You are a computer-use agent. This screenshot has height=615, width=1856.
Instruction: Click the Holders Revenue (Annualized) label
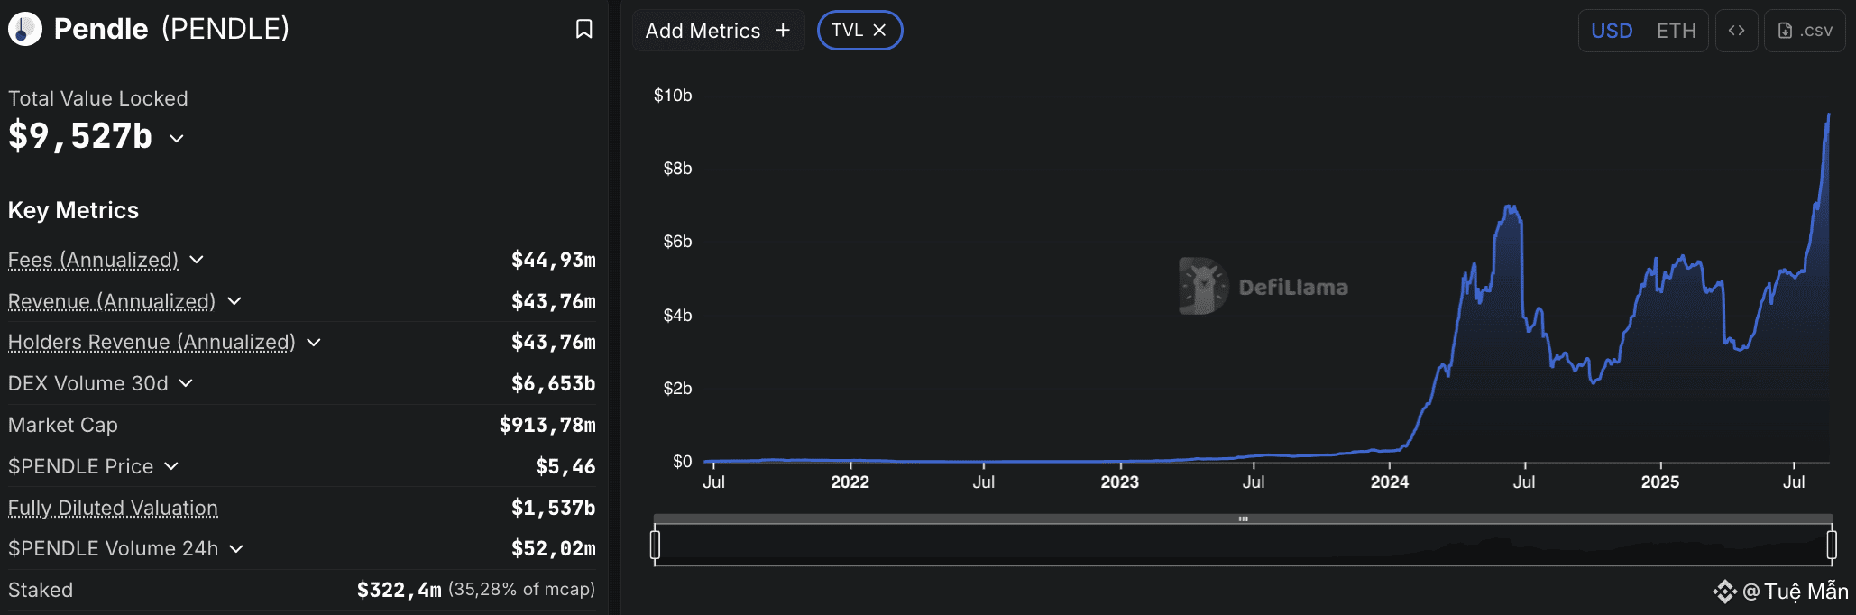152,342
